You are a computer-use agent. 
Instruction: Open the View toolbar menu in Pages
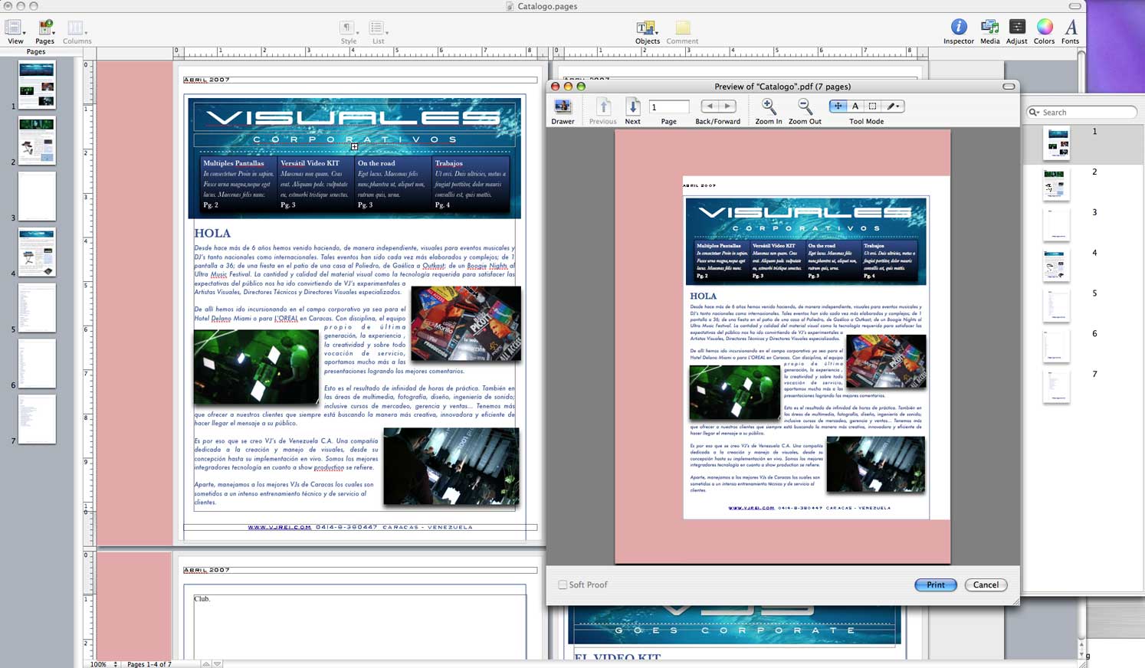[15, 28]
